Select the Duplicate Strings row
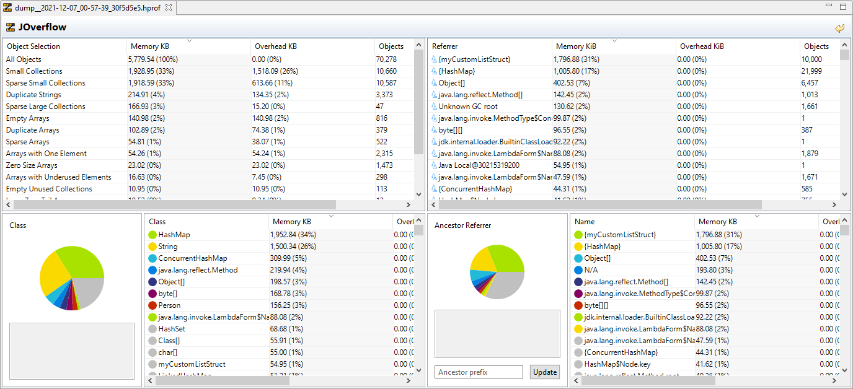 [x=208, y=95]
